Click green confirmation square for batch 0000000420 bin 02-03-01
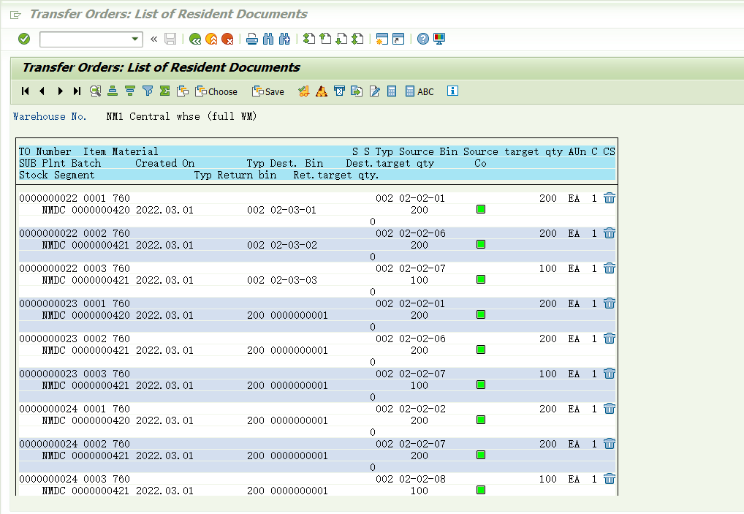Screen dimensions: 744x514 click(x=481, y=209)
